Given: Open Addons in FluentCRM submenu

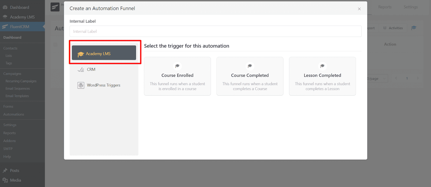Looking at the screenshot, I should point(10,141).
